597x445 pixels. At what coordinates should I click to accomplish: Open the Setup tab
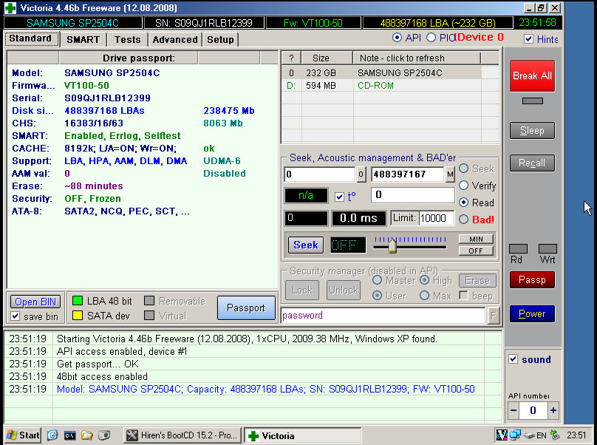(x=220, y=40)
